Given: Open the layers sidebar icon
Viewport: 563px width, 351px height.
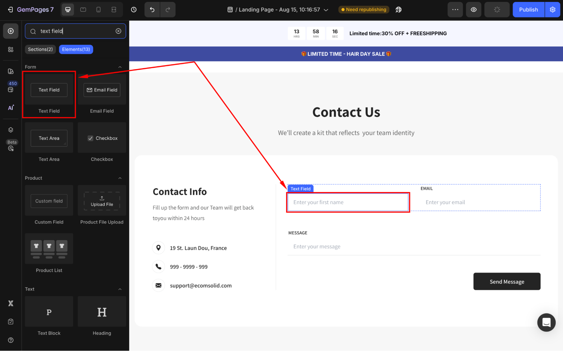Looking at the screenshot, I should tap(11, 130).
